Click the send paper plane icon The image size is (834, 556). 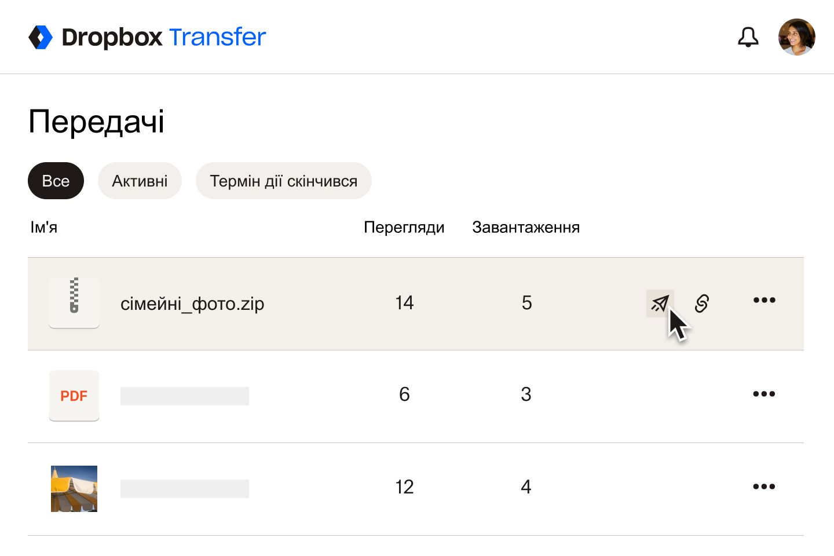tap(660, 303)
